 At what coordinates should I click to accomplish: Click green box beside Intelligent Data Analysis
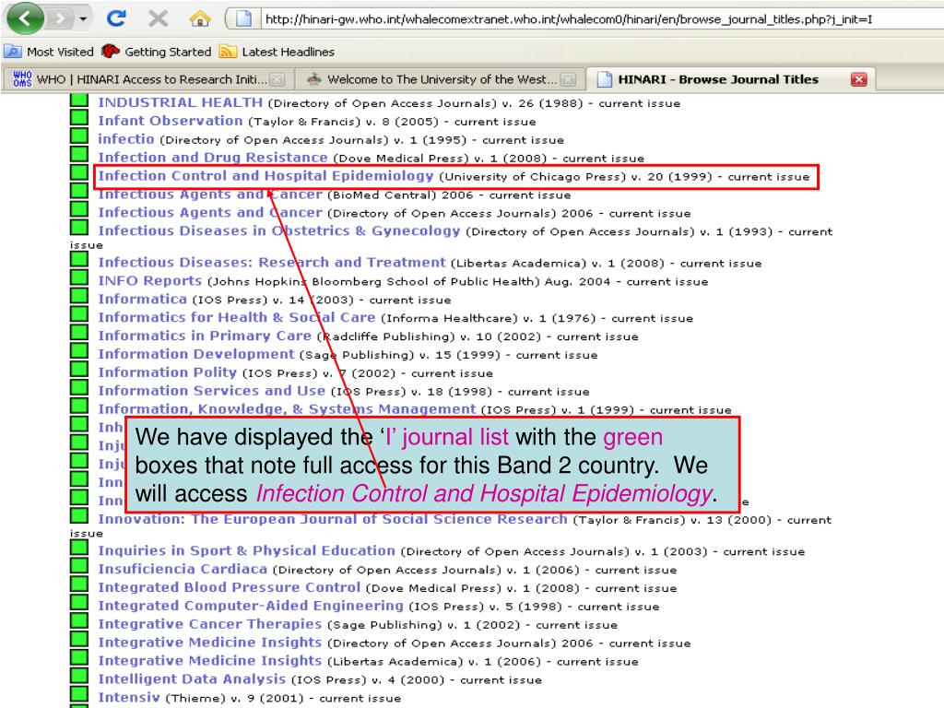pyautogui.click(x=79, y=676)
